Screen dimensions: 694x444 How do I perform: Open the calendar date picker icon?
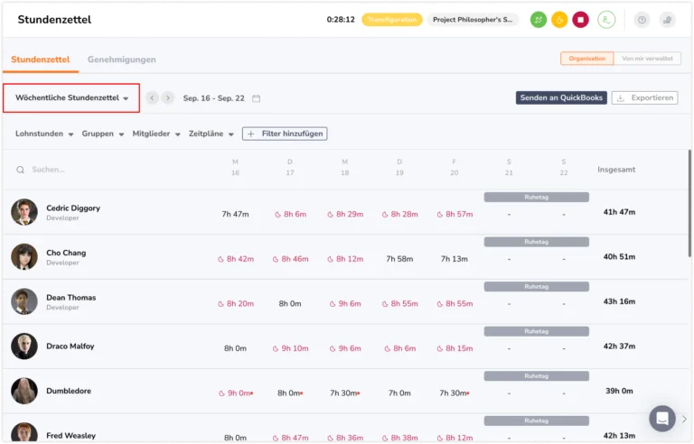257,98
